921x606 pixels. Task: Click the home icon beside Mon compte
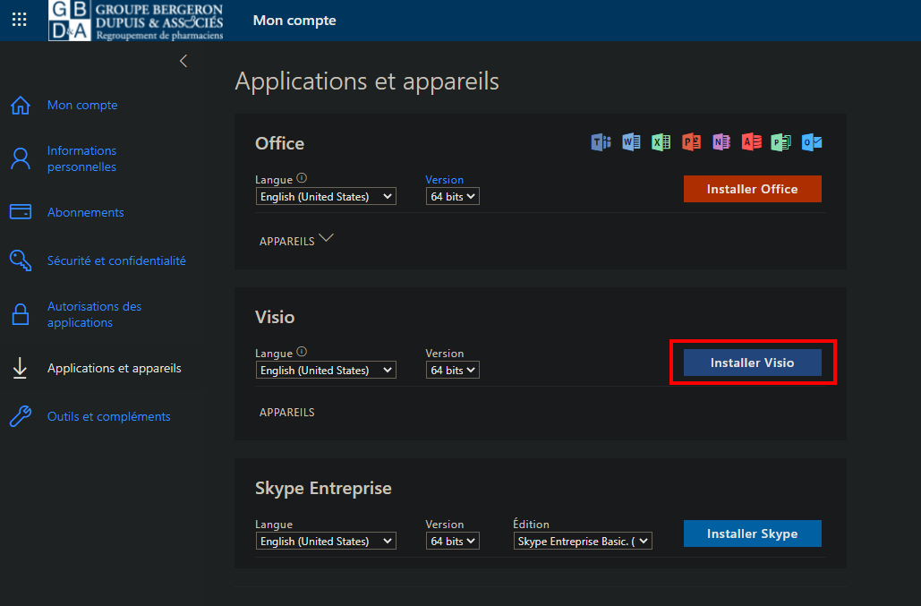[x=21, y=105]
